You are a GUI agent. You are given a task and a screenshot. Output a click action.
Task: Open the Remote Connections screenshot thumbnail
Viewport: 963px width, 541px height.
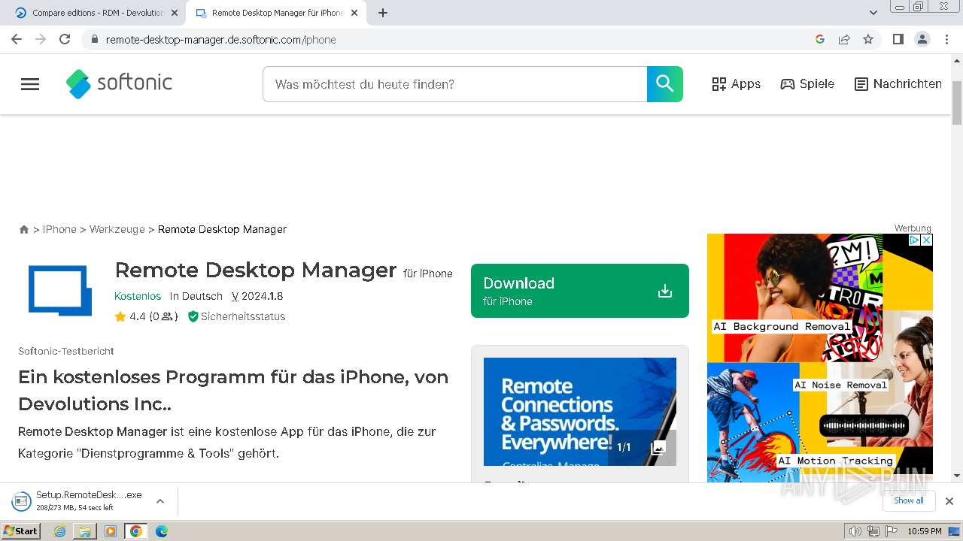click(580, 412)
